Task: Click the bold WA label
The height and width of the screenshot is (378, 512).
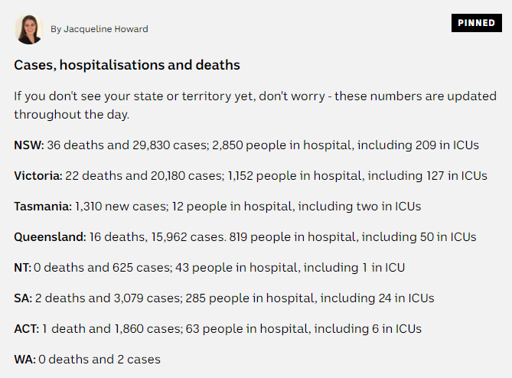Action: click(24, 359)
